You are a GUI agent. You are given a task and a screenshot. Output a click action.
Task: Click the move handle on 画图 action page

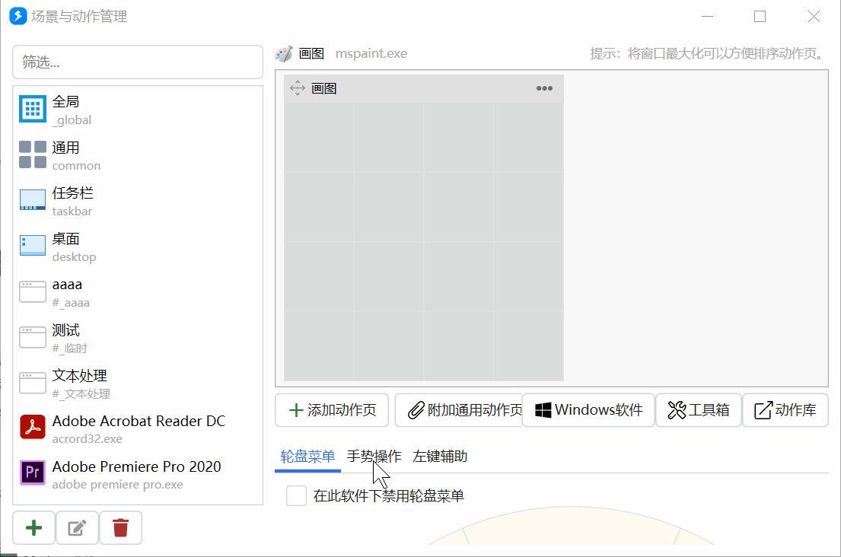pyautogui.click(x=298, y=88)
